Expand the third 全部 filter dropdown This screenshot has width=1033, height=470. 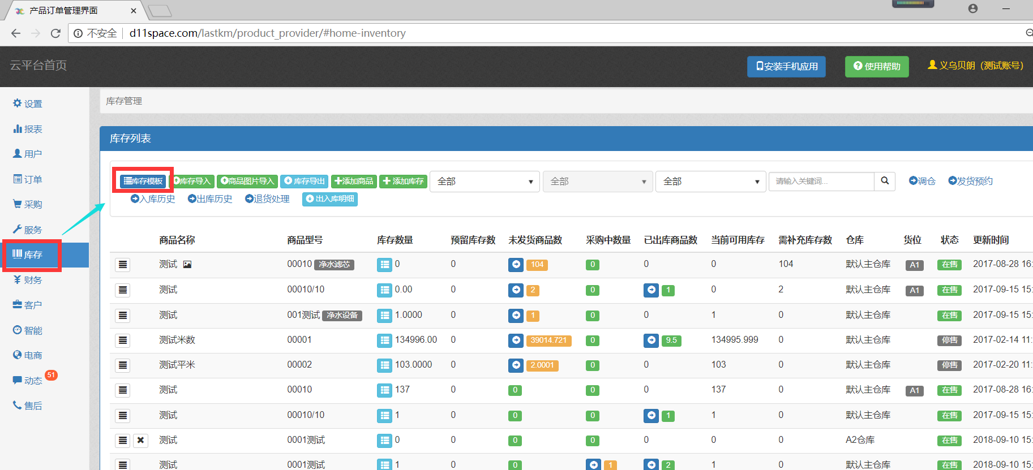tap(711, 182)
